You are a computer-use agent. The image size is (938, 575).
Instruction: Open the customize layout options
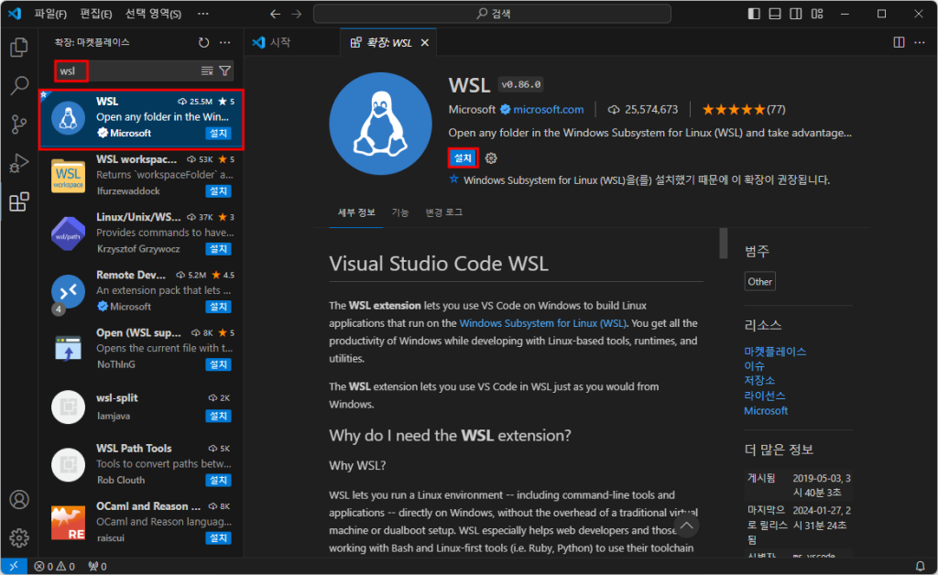(817, 14)
